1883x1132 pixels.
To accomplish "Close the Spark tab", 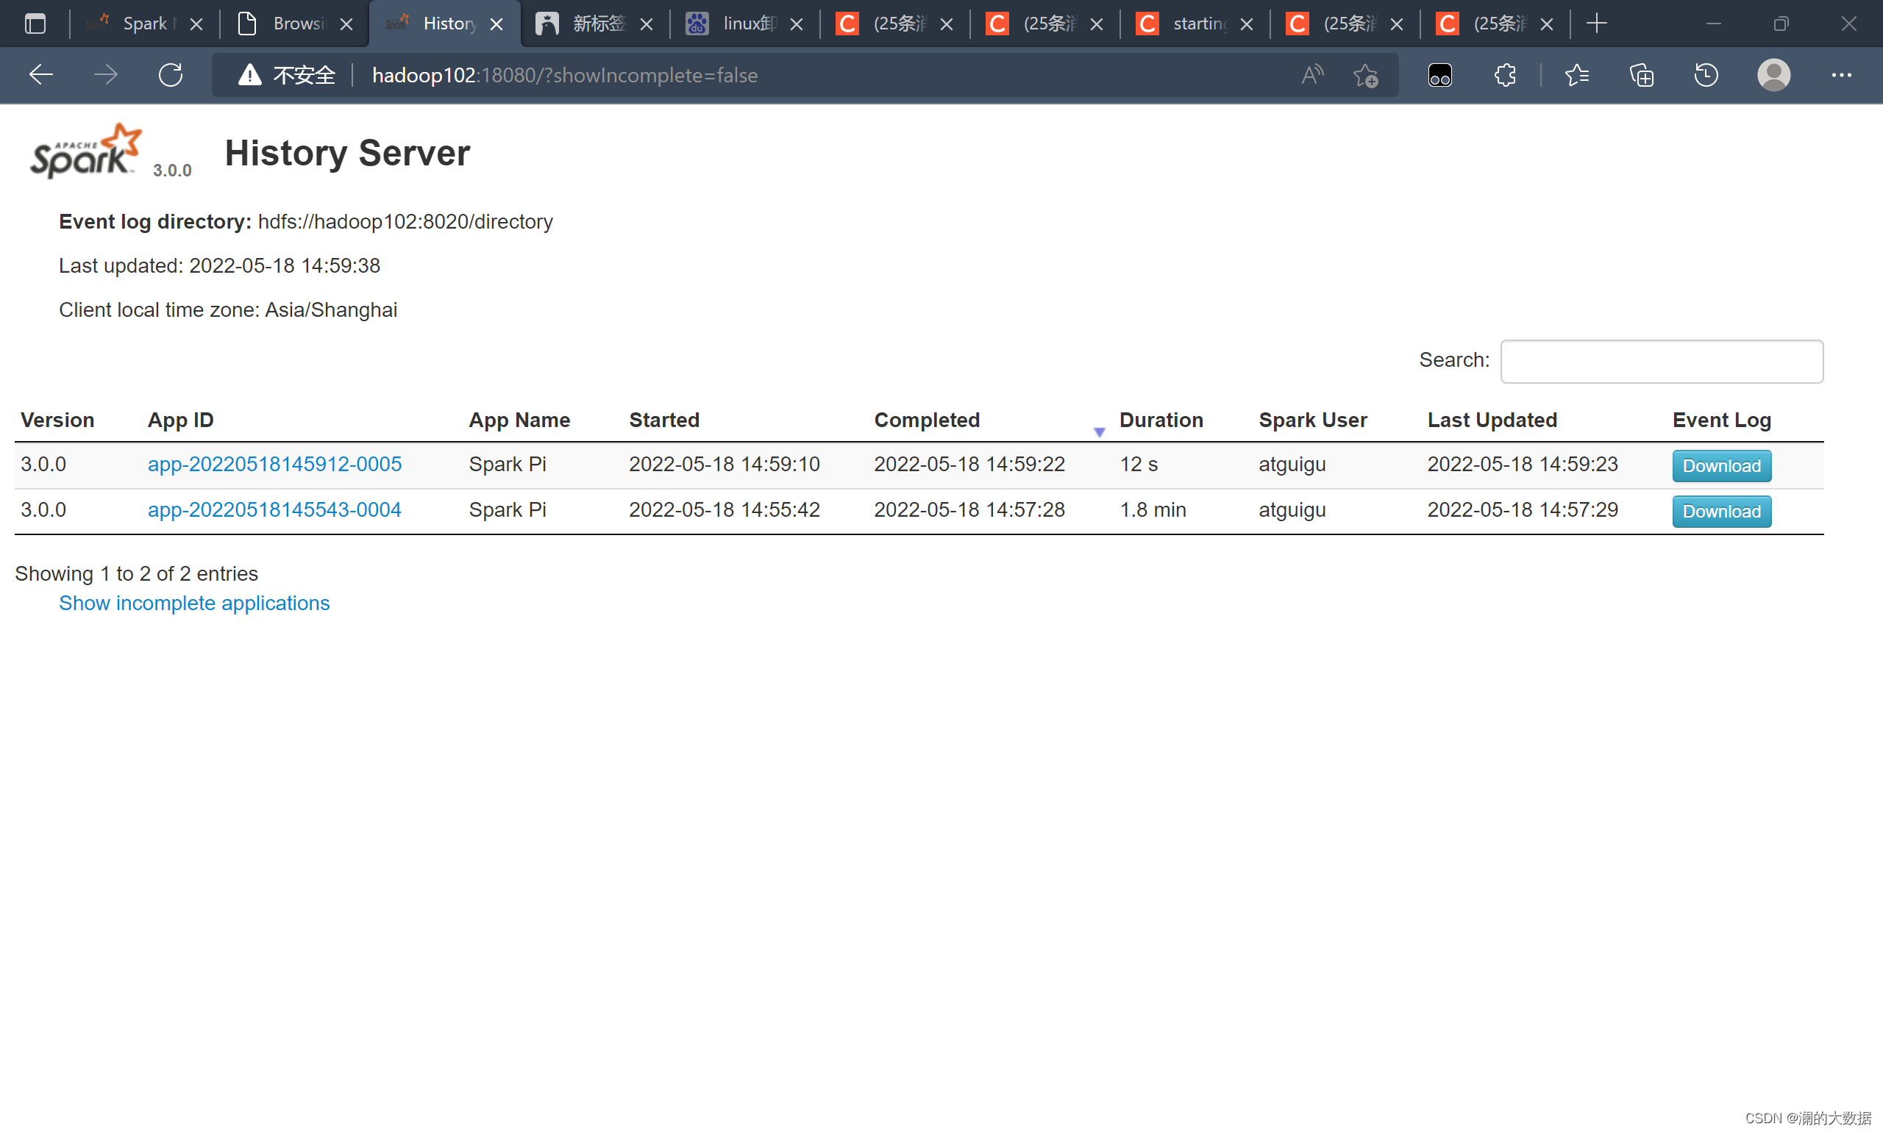I will coord(196,24).
